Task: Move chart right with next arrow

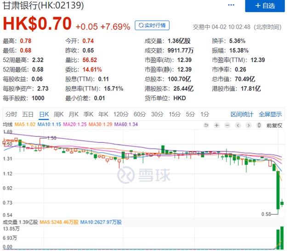Action: click(x=248, y=125)
